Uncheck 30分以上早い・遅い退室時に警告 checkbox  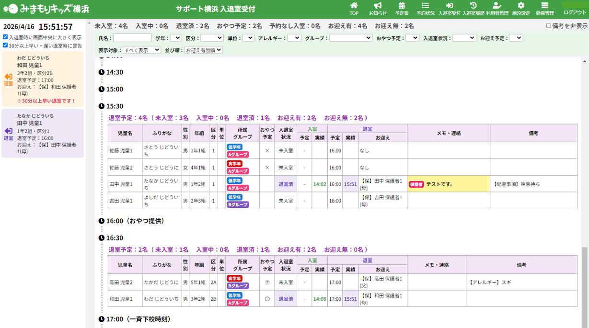coord(5,45)
